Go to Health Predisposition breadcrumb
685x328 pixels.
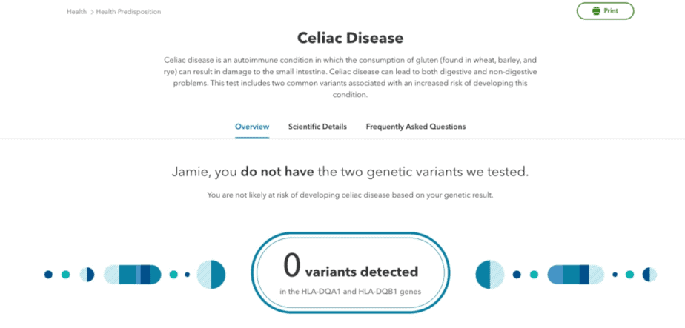coord(128,12)
